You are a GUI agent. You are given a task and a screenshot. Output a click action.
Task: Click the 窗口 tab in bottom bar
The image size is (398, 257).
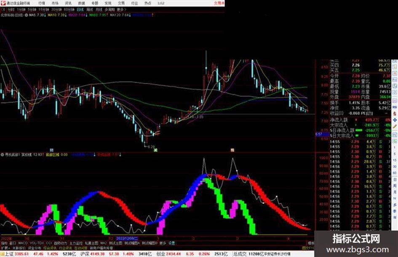(13, 243)
